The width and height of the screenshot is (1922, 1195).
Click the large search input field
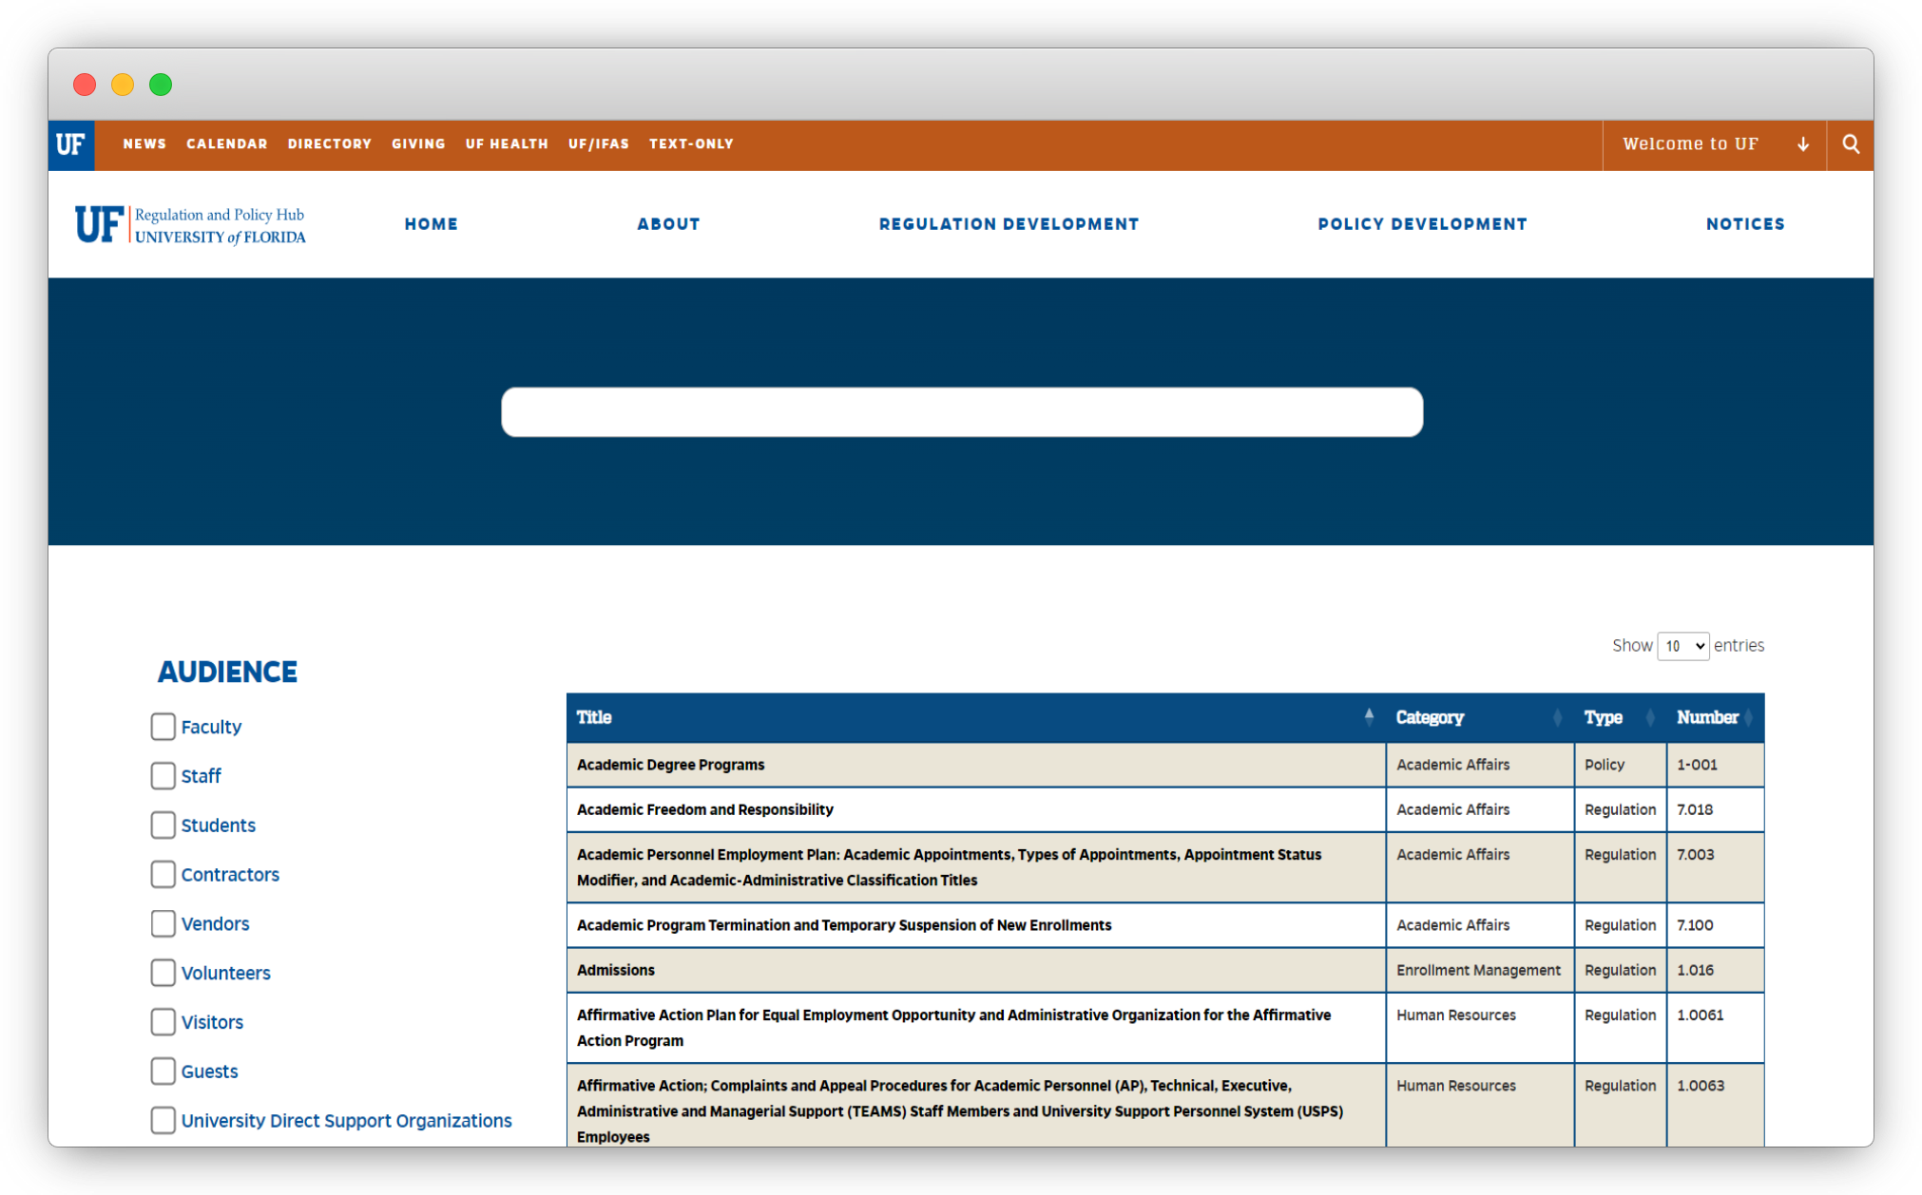click(x=961, y=412)
